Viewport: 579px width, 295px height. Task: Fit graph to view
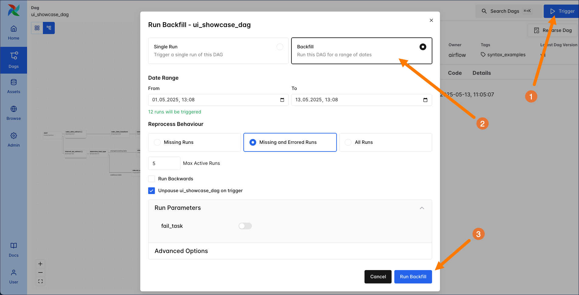pyautogui.click(x=40, y=281)
